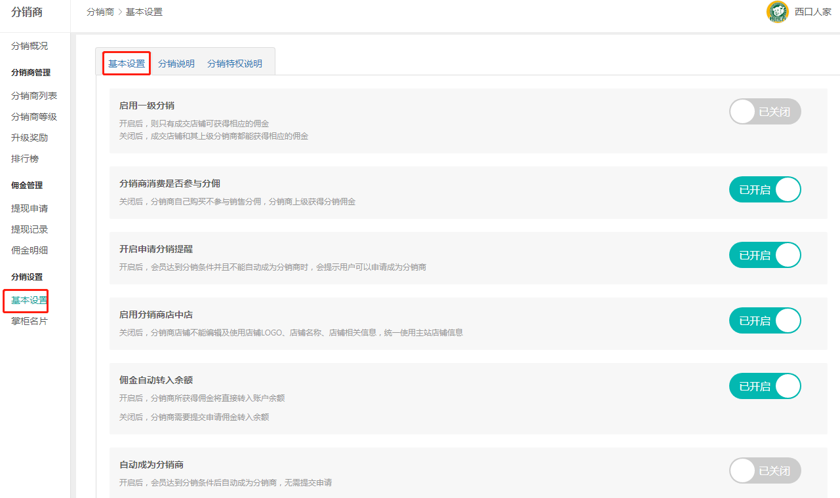Enable 自动成为分销商 toggle
840x498 pixels.
[765, 470]
